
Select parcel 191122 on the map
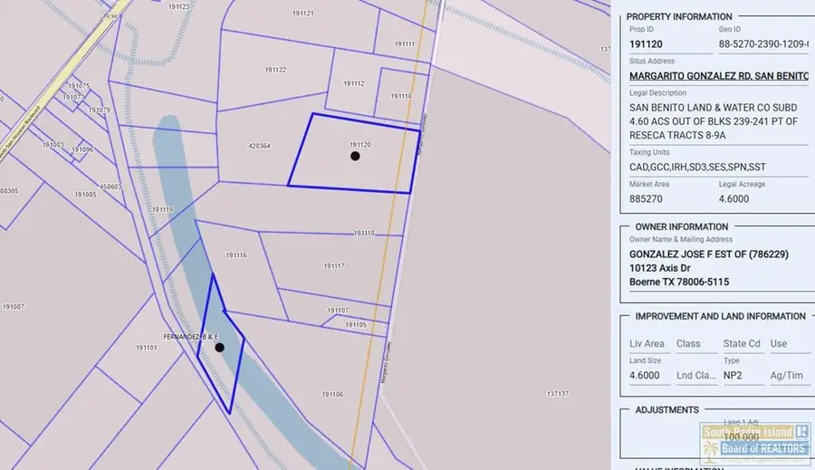275,70
